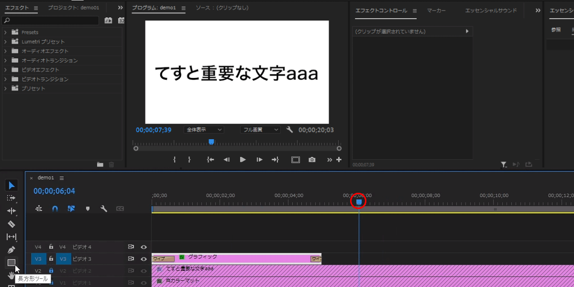Toggle timeline snapping magnet
The width and height of the screenshot is (574, 287).
[x=55, y=209]
